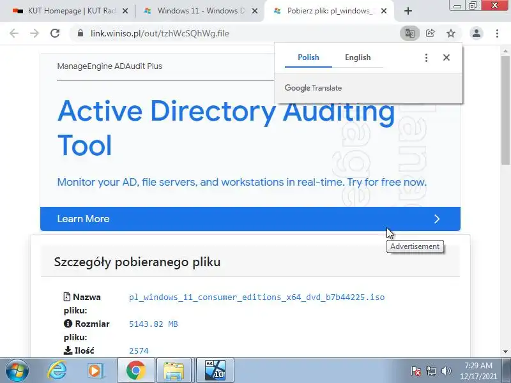Open the Windows Start menu
The height and width of the screenshot is (383, 511).
coord(17,371)
